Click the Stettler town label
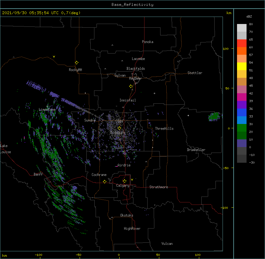The height and width of the screenshot is (259, 265). click(x=195, y=73)
